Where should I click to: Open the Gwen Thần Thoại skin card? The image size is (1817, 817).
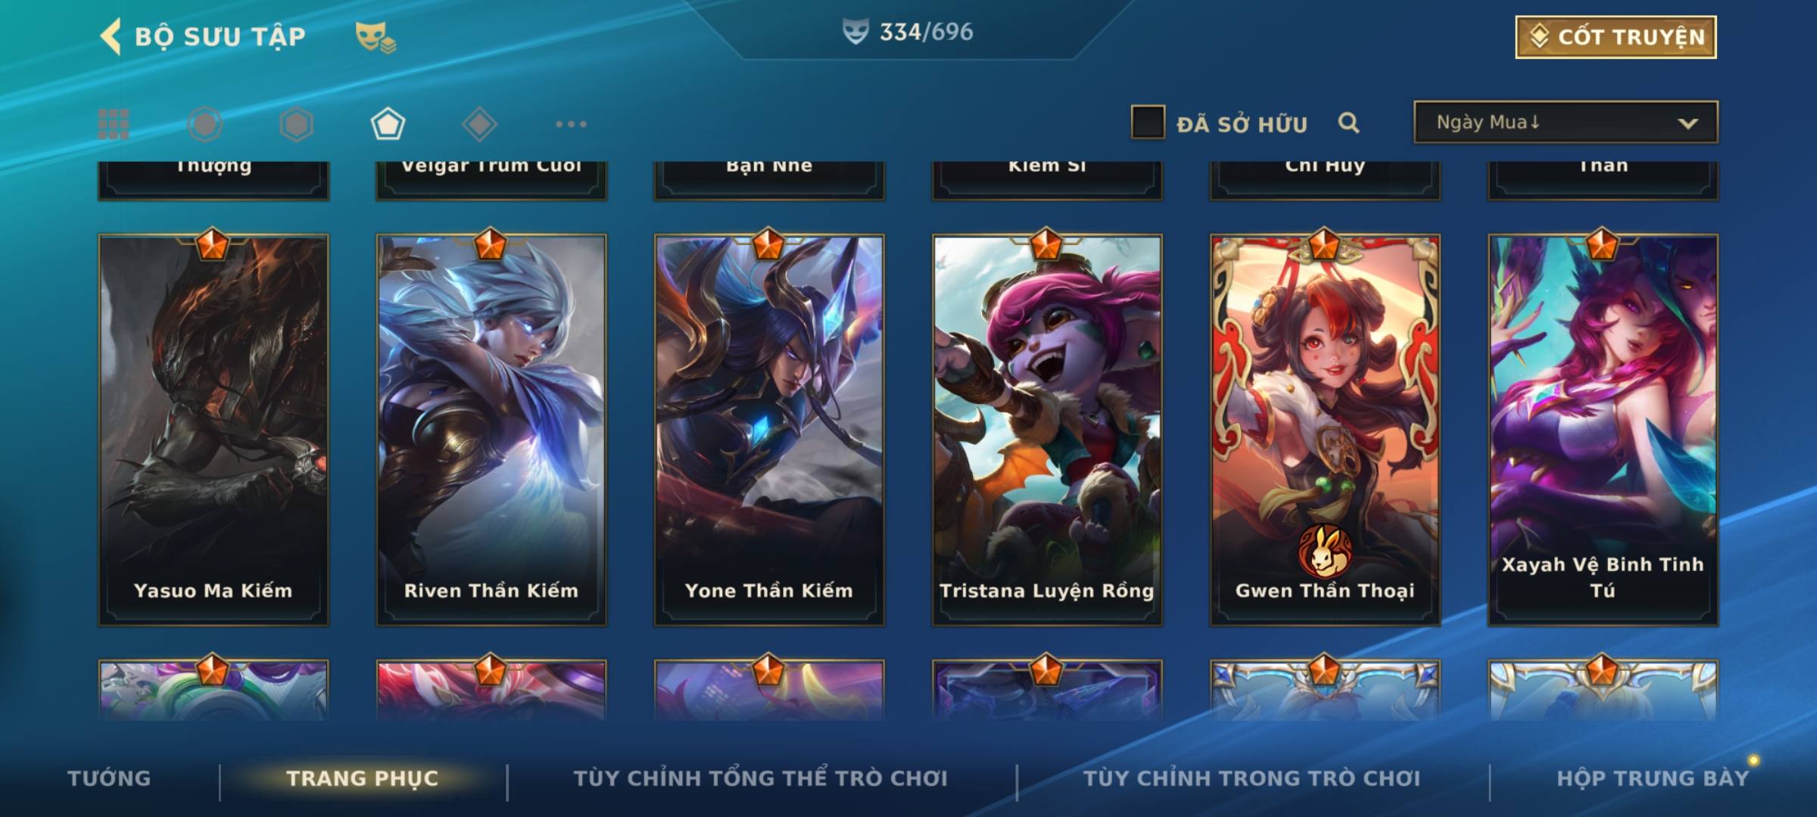tap(1325, 430)
